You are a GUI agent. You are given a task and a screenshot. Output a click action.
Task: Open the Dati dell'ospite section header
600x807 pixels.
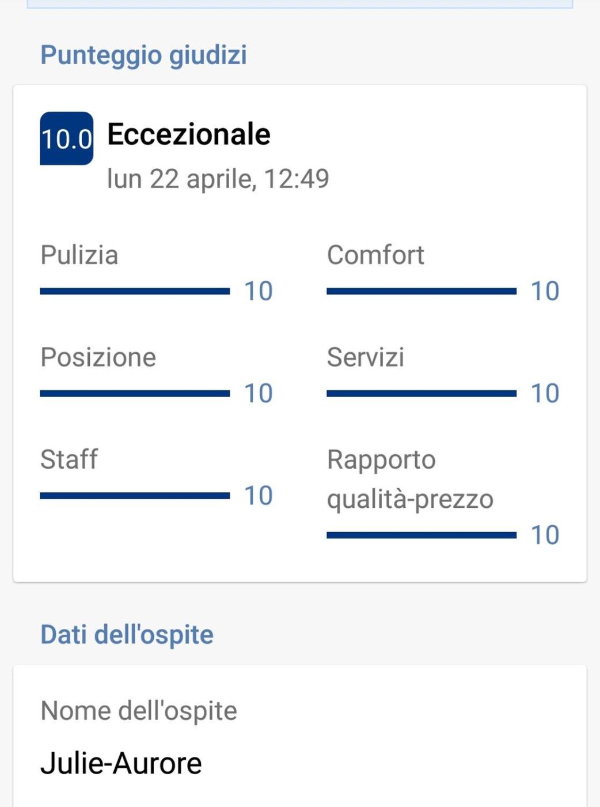point(127,635)
